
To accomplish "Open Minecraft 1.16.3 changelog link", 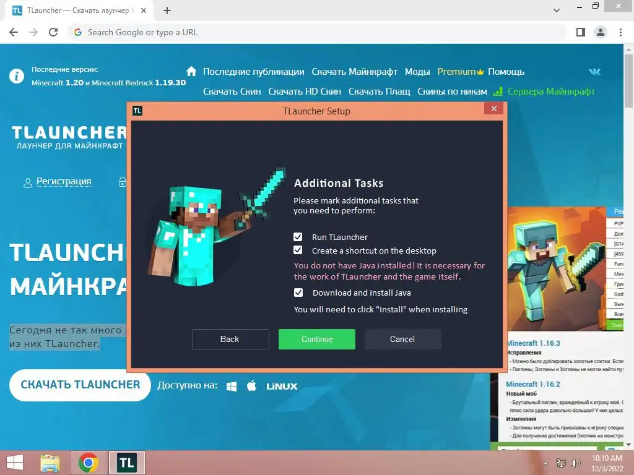I will click(x=534, y=343).
